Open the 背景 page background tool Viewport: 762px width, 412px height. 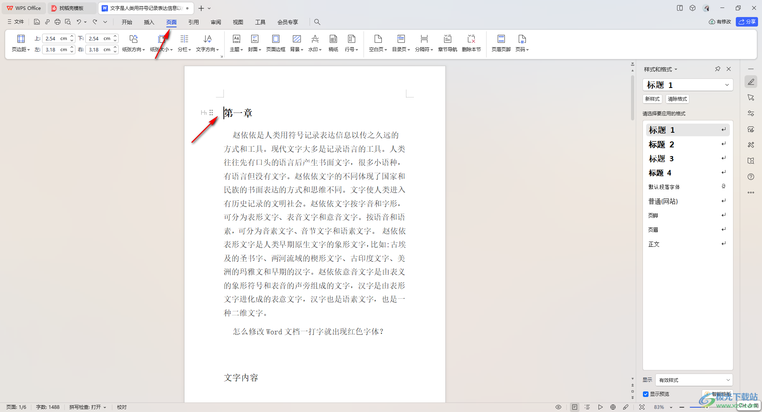296,43
